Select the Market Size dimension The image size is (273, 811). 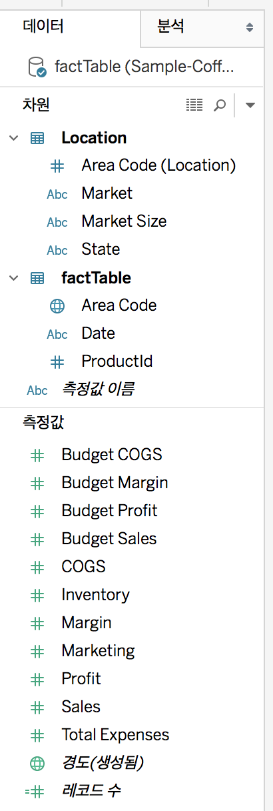124,221
